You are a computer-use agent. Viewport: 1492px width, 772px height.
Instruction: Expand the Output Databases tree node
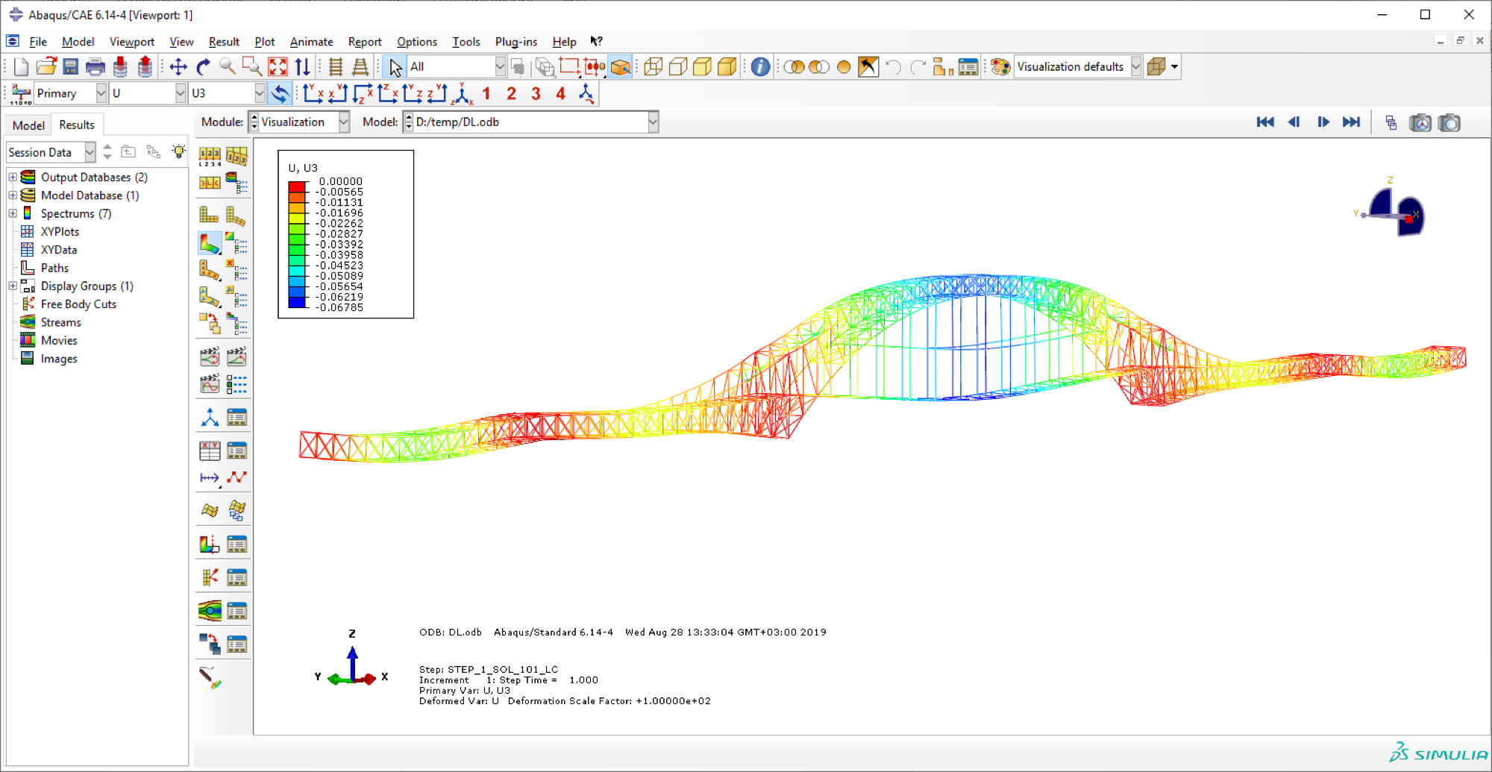(13, 177)
